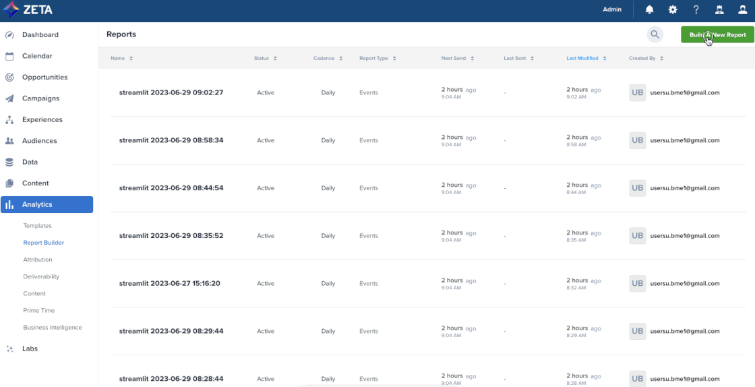Click the search magnifier icon in Reports
Viewport: 755px width, 387px height.
coord(655,35)
